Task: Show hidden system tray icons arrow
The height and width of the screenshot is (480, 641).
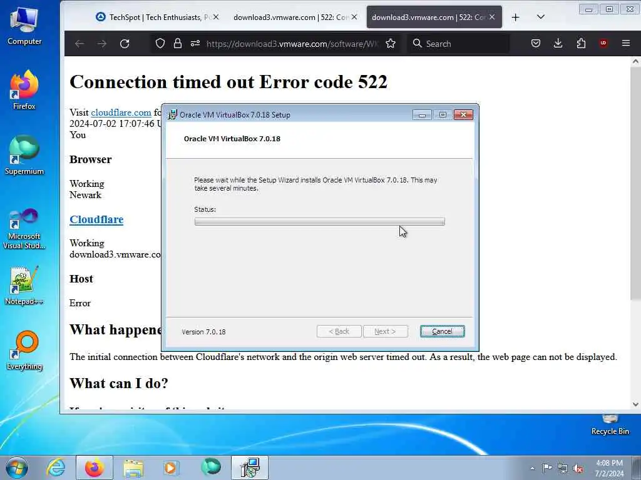Action: tap(532, 468)
